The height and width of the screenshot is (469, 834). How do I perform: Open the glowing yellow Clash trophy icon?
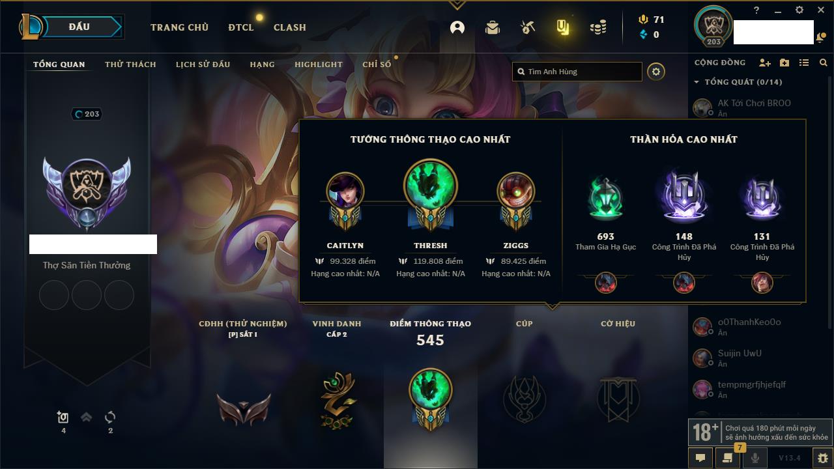click(x=563, y=27)
